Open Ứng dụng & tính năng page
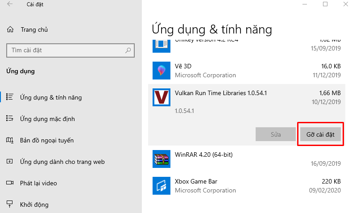 pyautogui.click(x=51, y=97)
